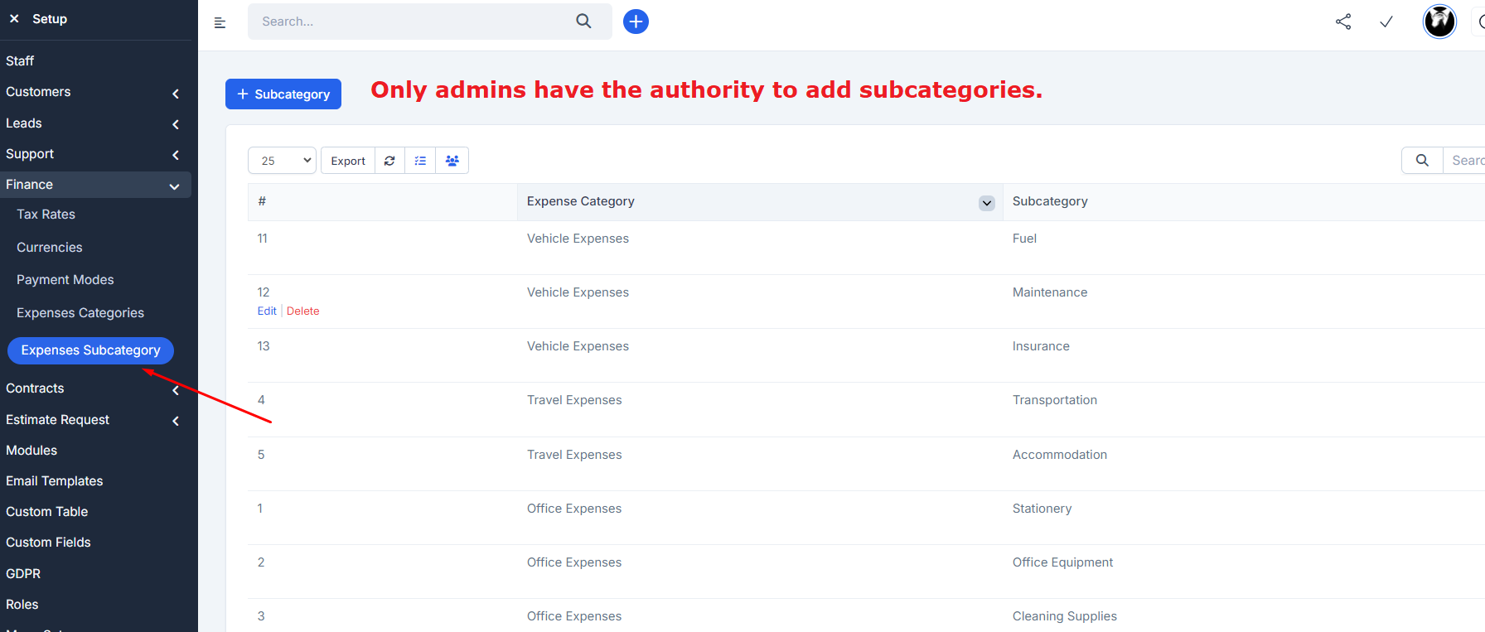Click the group users icon in the table toolbar

tap(452, 161)
